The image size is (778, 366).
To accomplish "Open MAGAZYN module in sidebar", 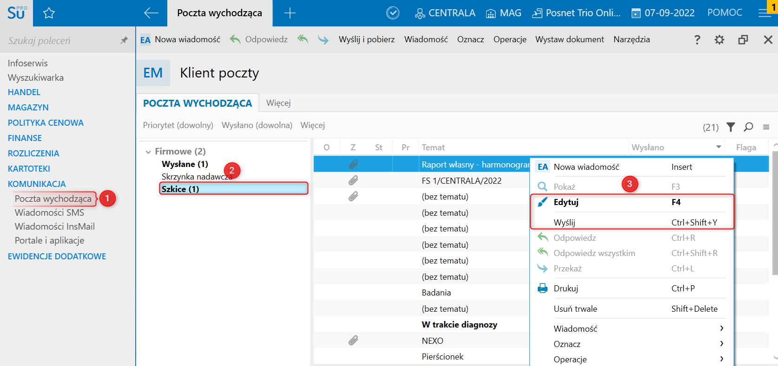I will pyautogui.click(x=28, y=108).
